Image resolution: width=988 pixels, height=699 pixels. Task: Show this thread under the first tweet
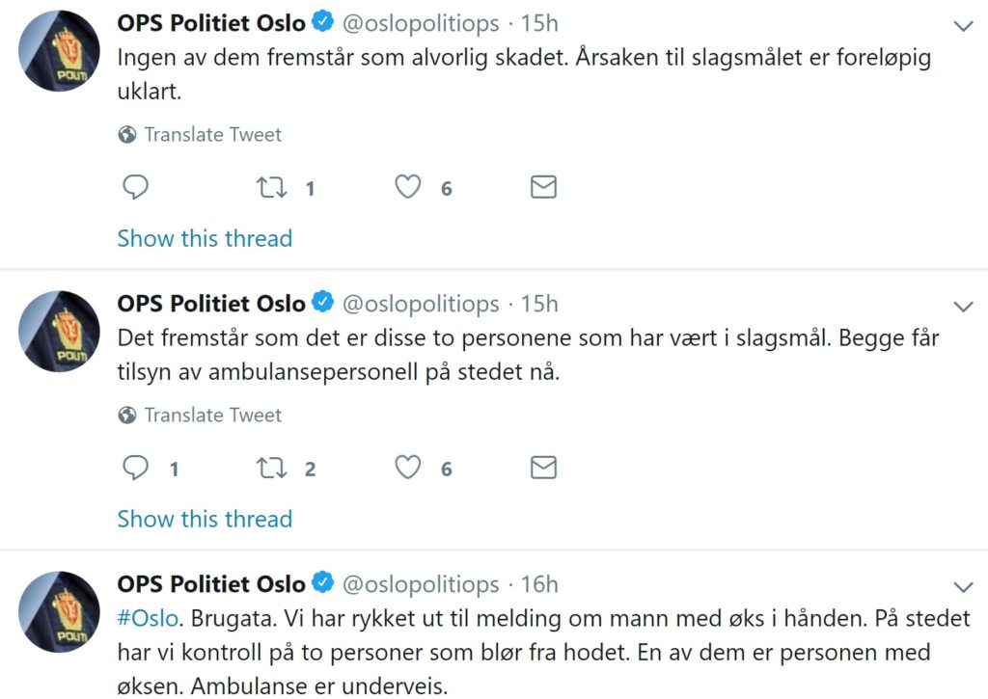click(x=205, y=238)
